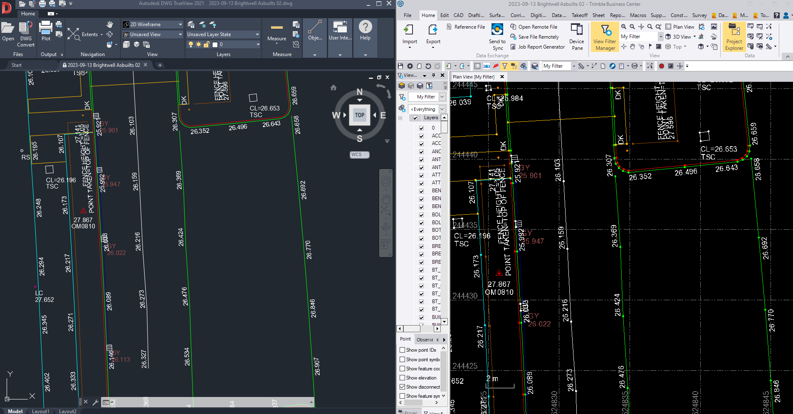Click Send to Sync icon

point(497,30)
